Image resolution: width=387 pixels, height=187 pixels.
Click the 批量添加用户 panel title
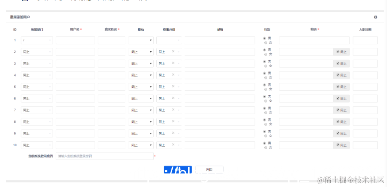[20, 17]
